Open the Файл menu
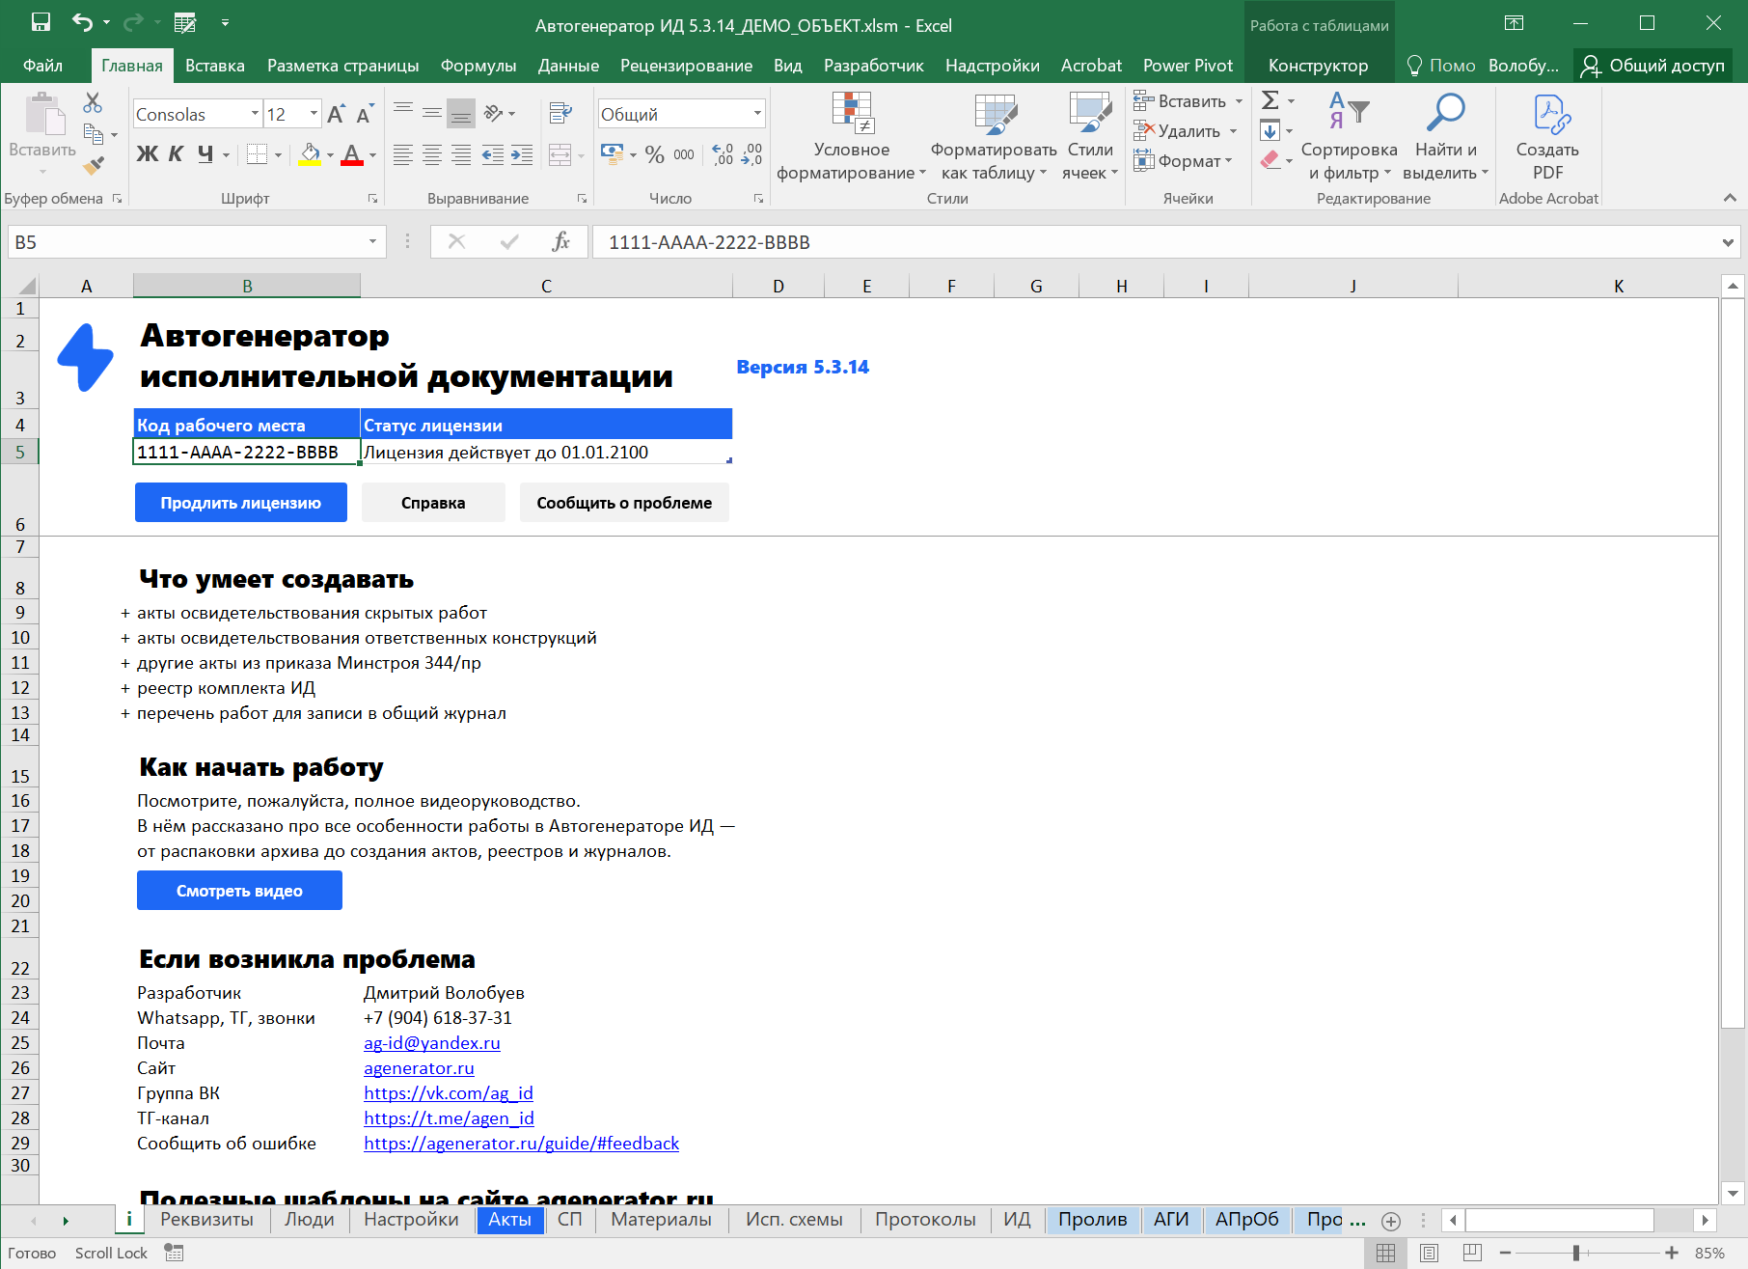 click(x=42, y=66)
